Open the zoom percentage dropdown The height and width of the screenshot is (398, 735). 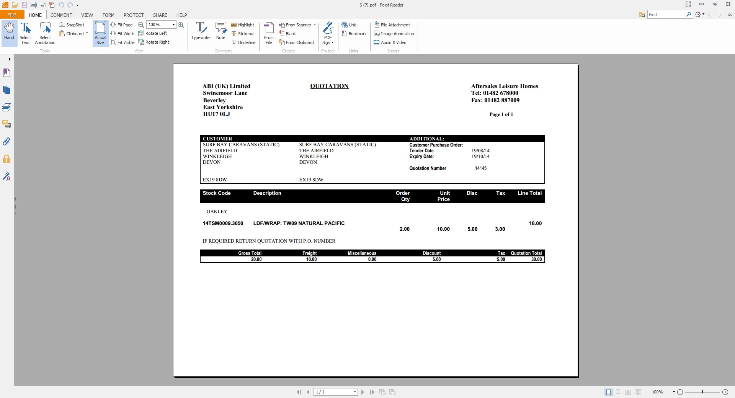tap(173, 25)
